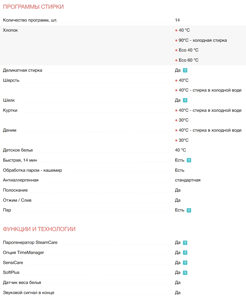Click the question mark beside SoftPlus
Screen dimensions: 246x303
point(185,272)
